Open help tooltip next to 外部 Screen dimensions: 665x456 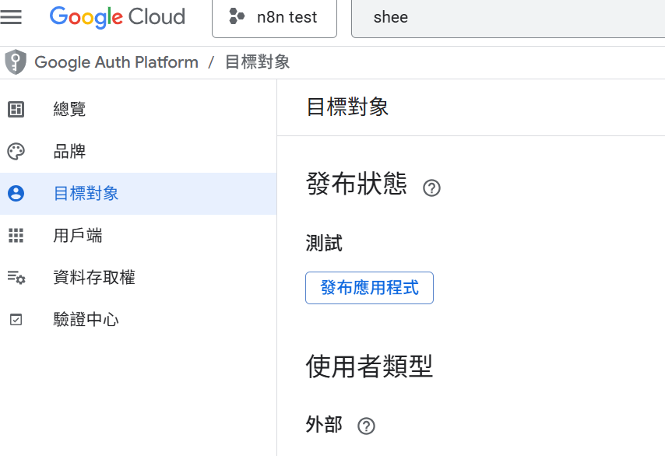[366, 426]
